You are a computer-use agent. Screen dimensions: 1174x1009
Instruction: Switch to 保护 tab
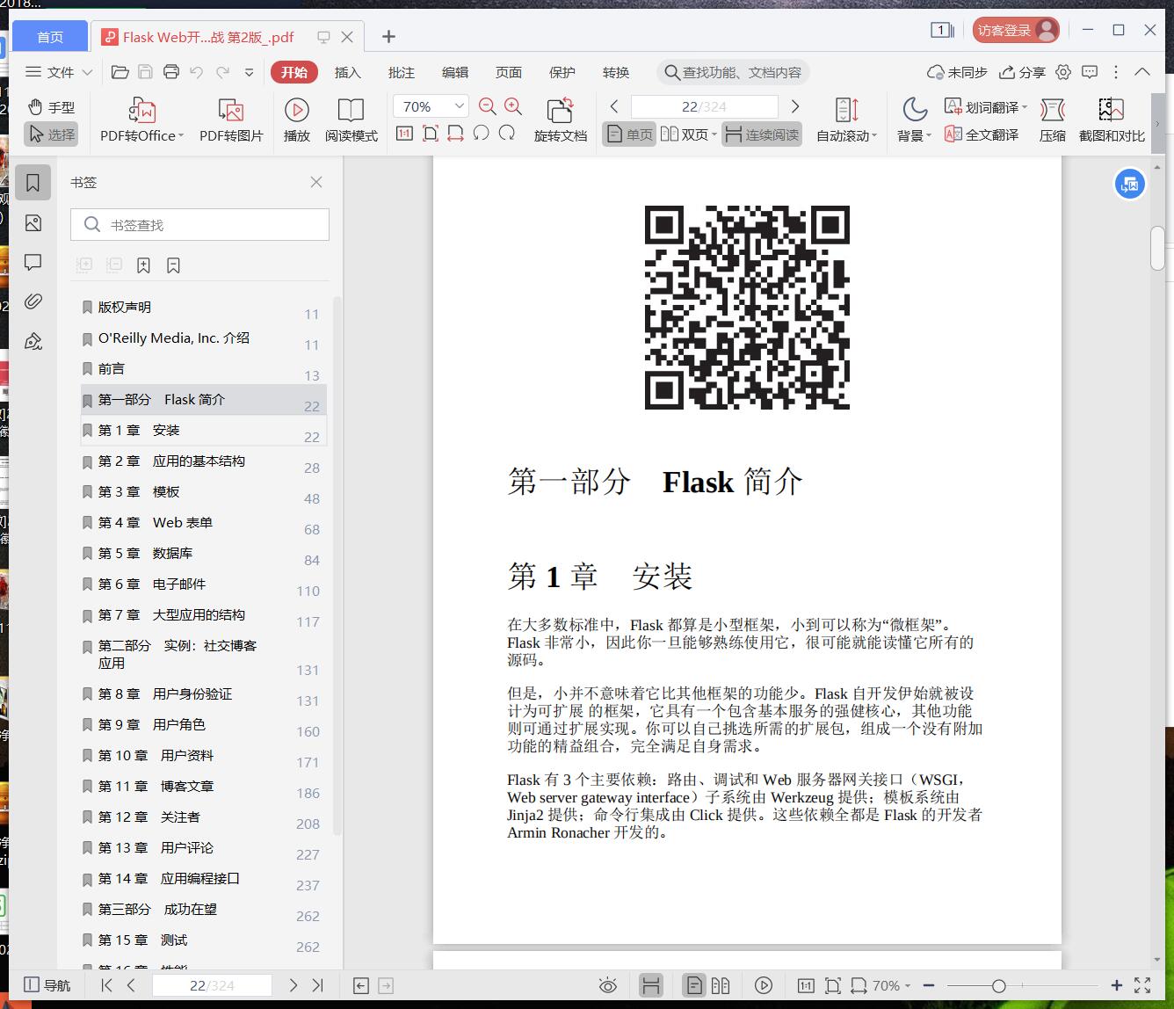tap(562, 72)
